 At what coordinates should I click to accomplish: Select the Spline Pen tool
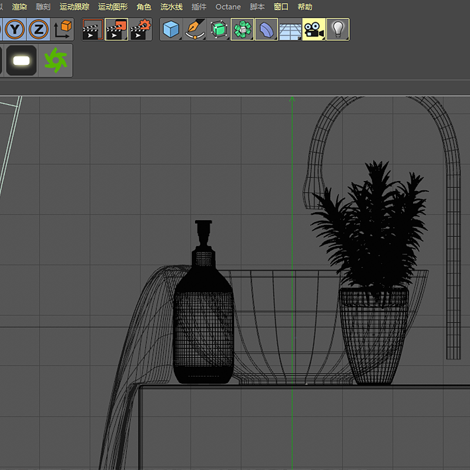click(195, 29)
